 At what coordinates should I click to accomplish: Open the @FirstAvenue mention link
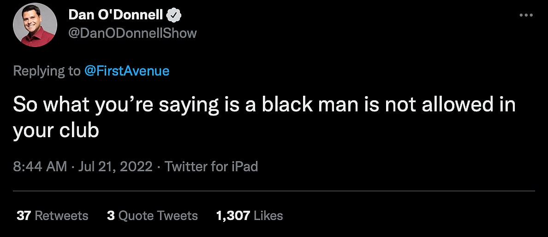coord(127,71)
